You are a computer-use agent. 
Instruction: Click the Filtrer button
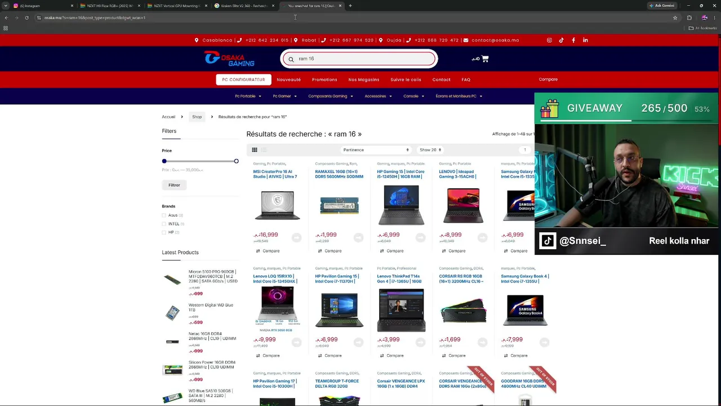pos(174,185)
